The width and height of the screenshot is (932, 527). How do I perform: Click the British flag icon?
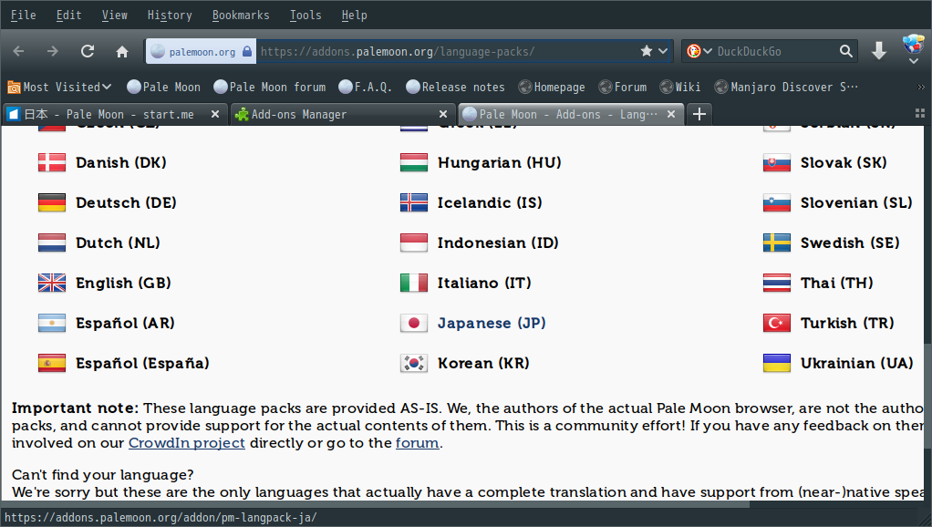[52, 283]
